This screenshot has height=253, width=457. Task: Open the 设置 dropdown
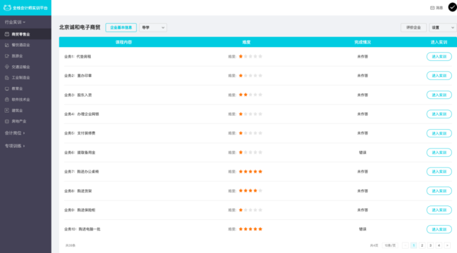(442, 27)
